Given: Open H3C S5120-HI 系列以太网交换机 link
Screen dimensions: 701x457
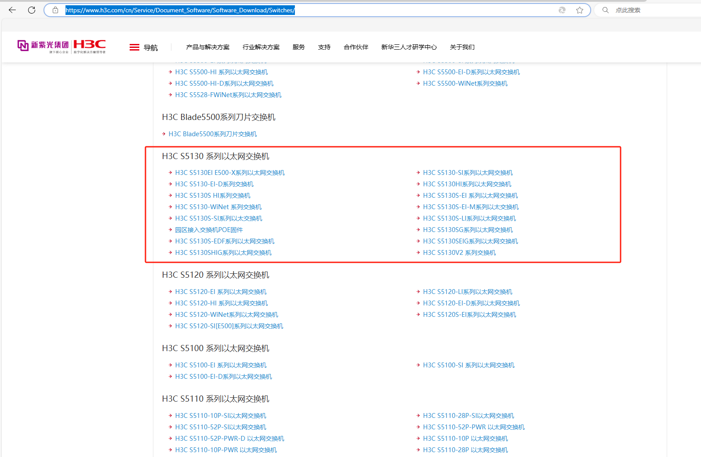Looking at the screenshot, I should point(222,303).
